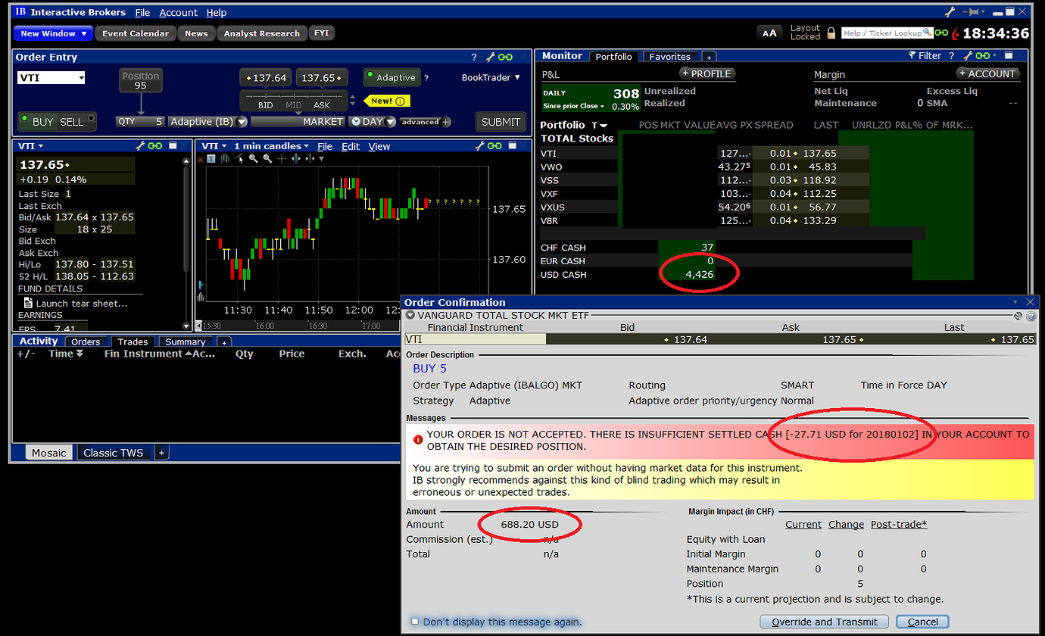The width and height of the screenshot is (1045, 636).
Task: Click the Launch tear sheet document icon
Action: click(x=28, y=303)
